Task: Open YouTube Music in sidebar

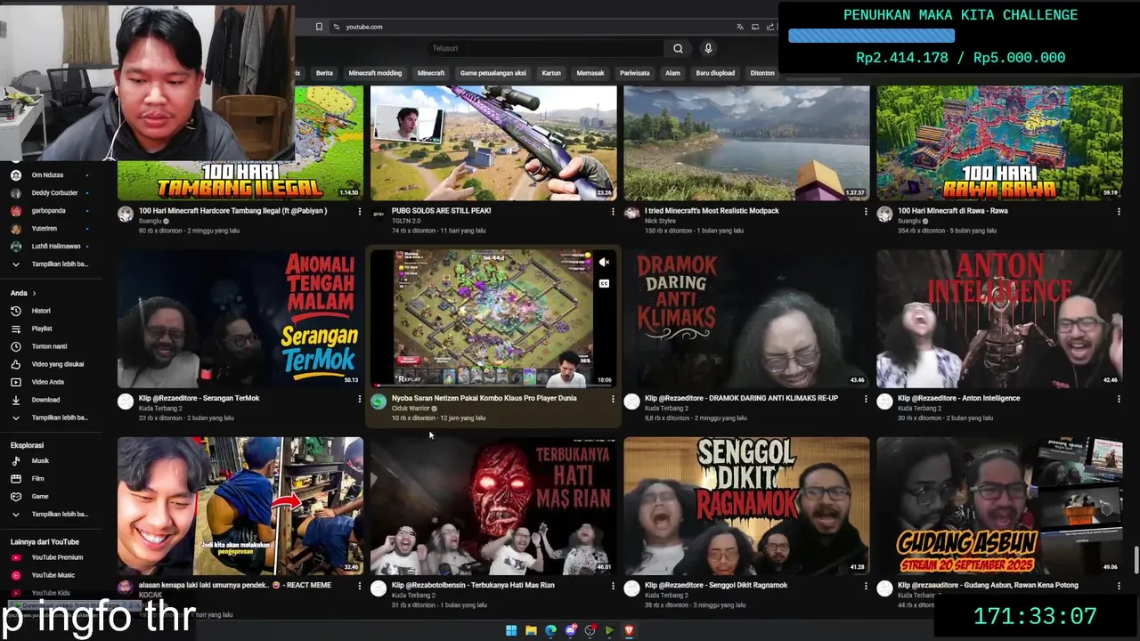Action: 53,575
